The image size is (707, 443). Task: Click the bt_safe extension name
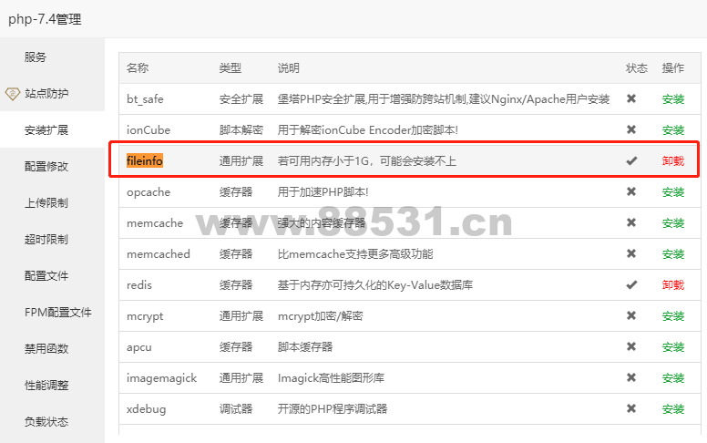coord(145,99)
